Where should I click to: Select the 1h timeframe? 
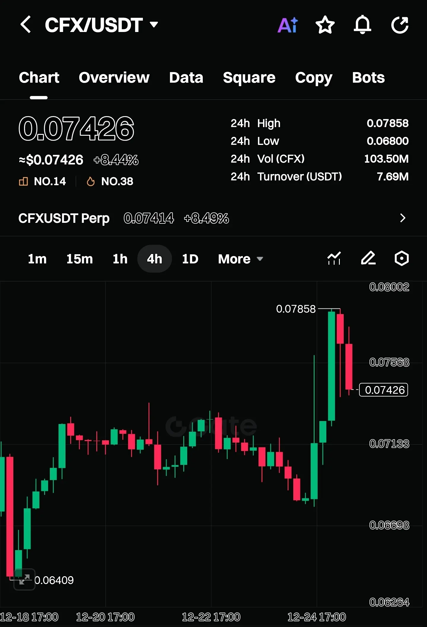[120, 259]
